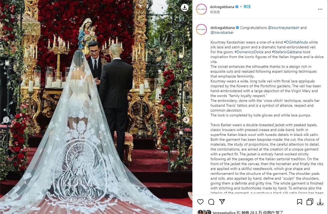Open the three-dots more options menu
Image resolution: width=328 pixels, height=214 pixels.
[320, 9]
